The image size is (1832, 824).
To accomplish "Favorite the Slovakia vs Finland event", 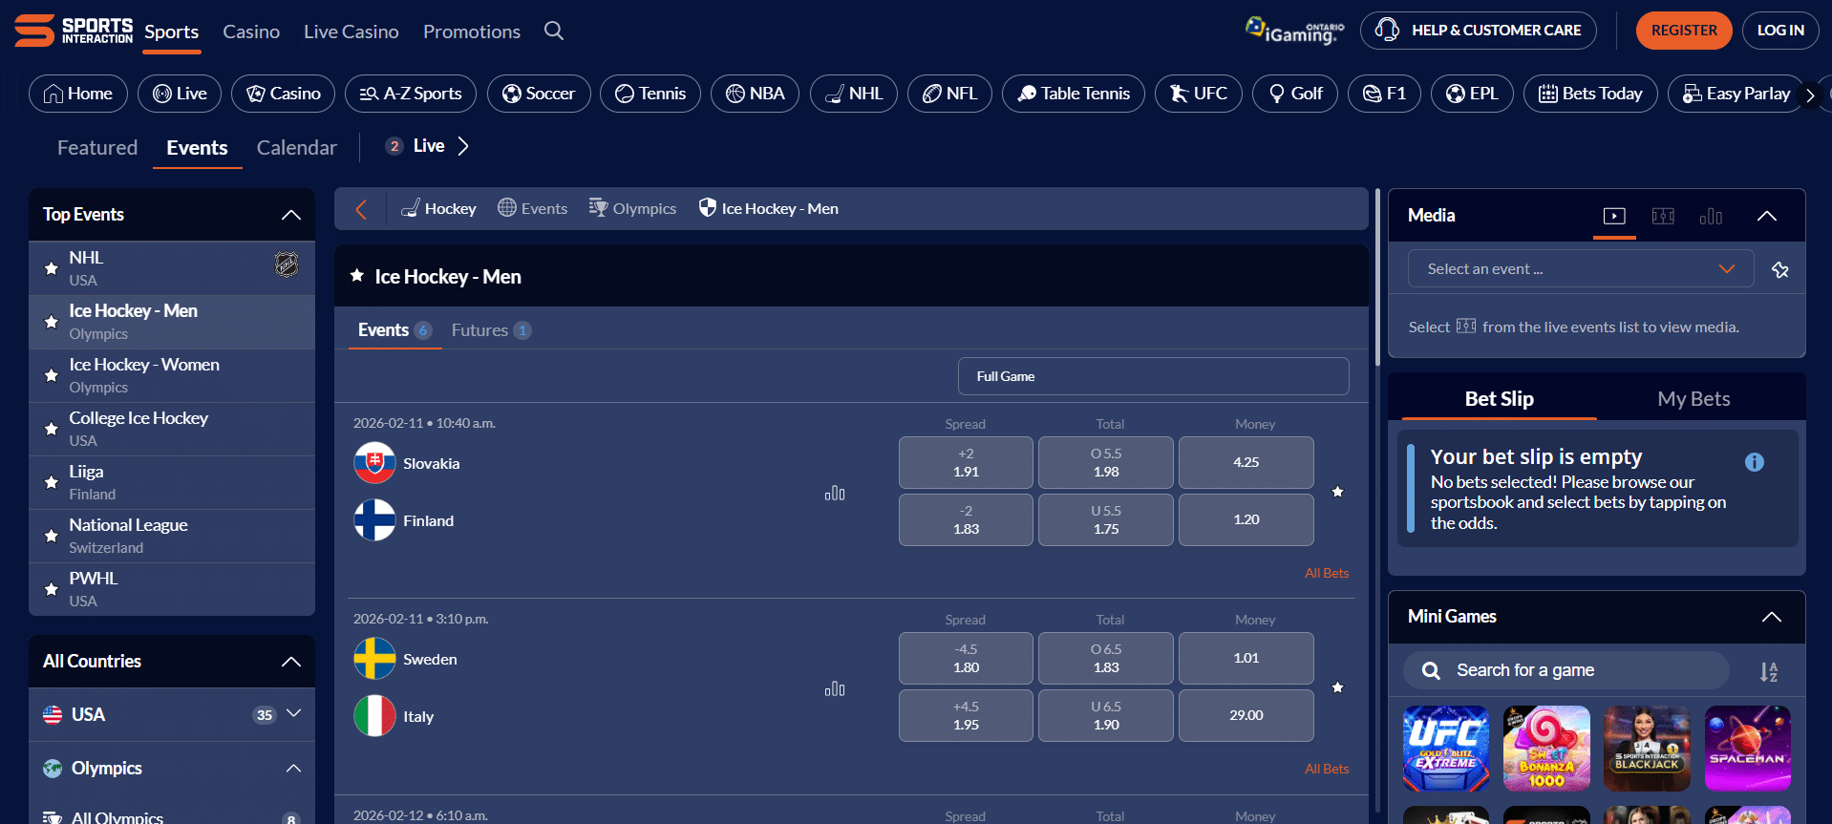I will click(x=1338, y=492).
